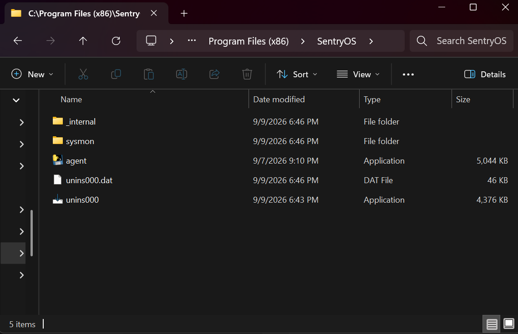Add a new Explorer tab
Screen dimensions: 518x334
pyautogui.click(x=184, y=13)
